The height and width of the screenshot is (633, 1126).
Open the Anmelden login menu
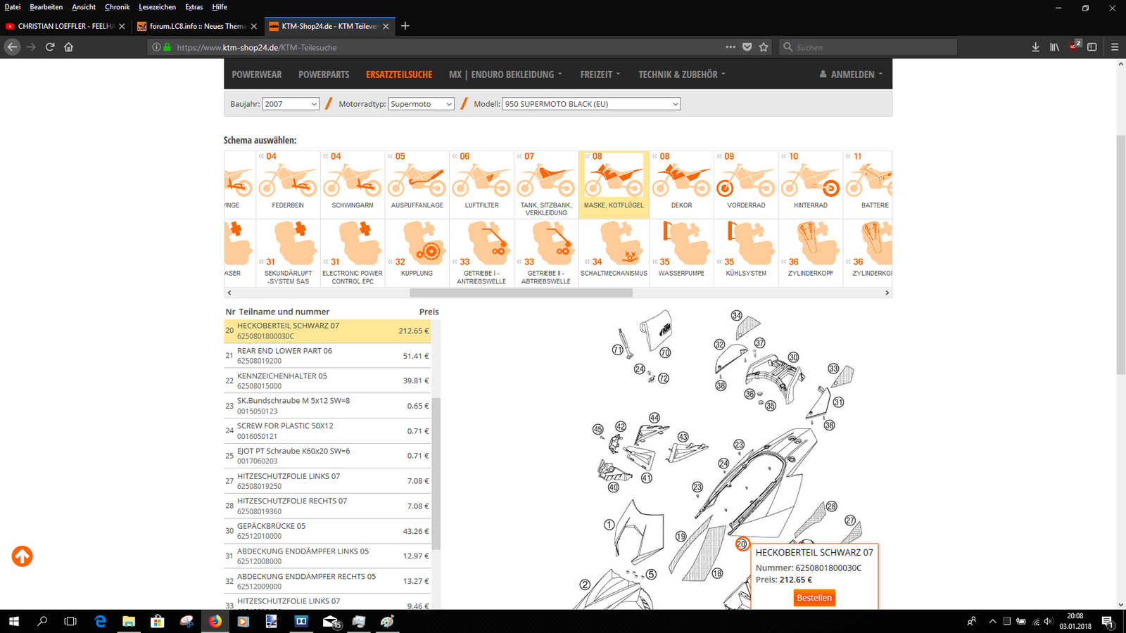[x=852, y=75]
